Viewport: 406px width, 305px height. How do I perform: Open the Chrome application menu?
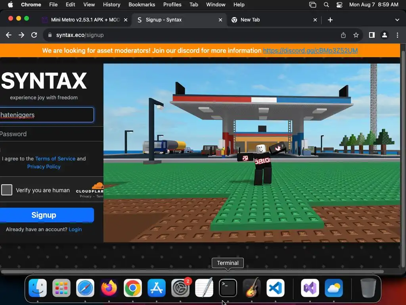point(31,5)
